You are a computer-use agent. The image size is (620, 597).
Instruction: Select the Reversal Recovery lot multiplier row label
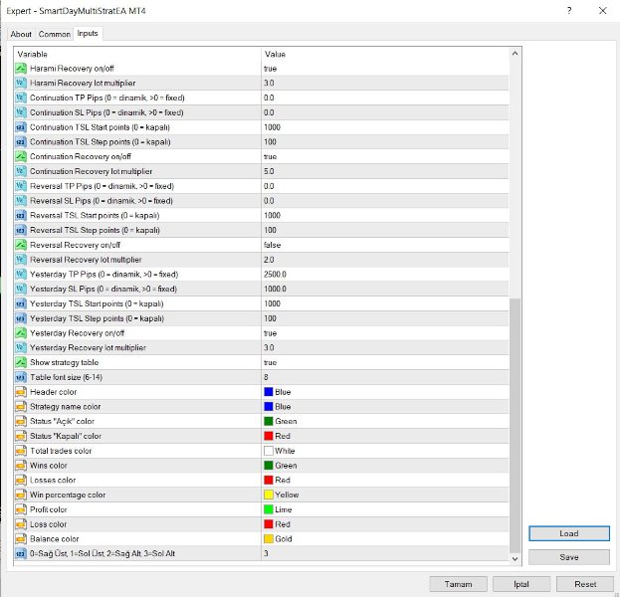(86, 260)
